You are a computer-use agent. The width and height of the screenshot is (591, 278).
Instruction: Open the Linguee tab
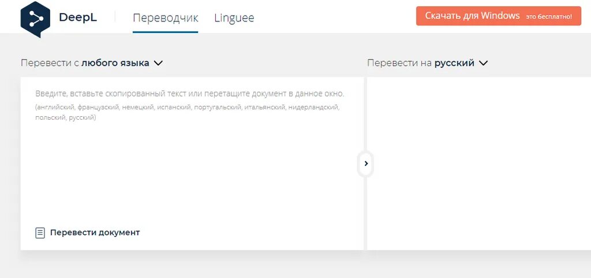pos(234,18)
